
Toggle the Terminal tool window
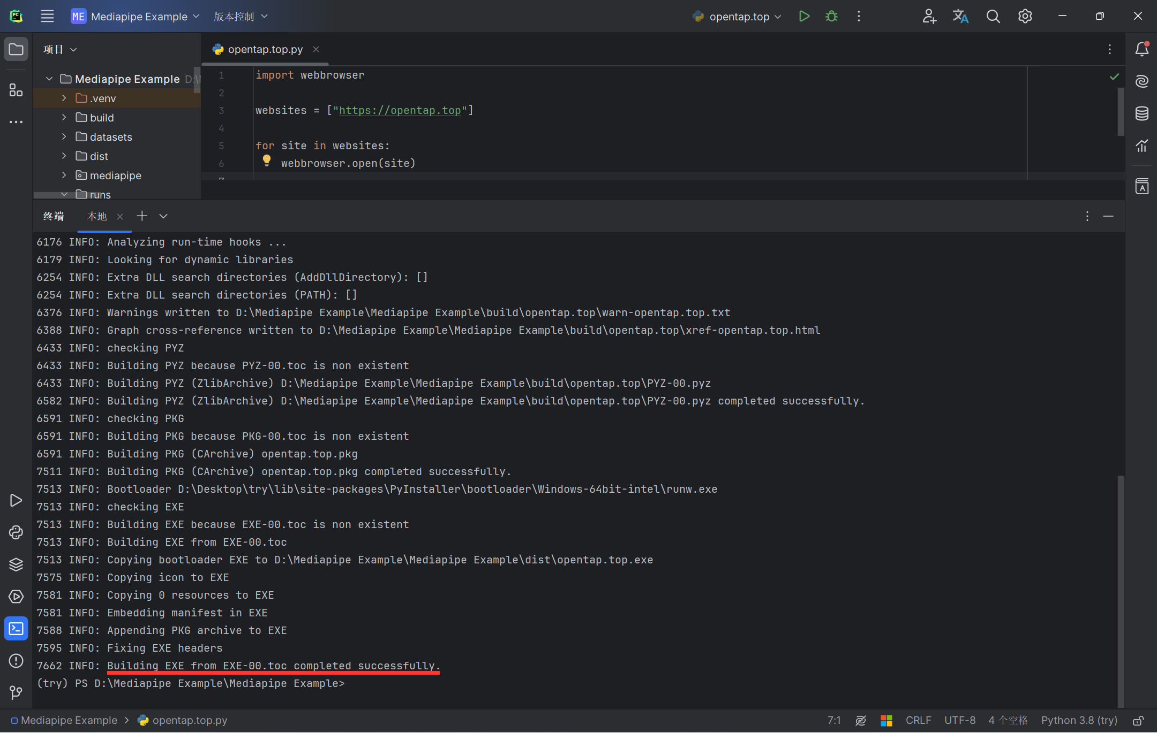(x=16, y=629)
